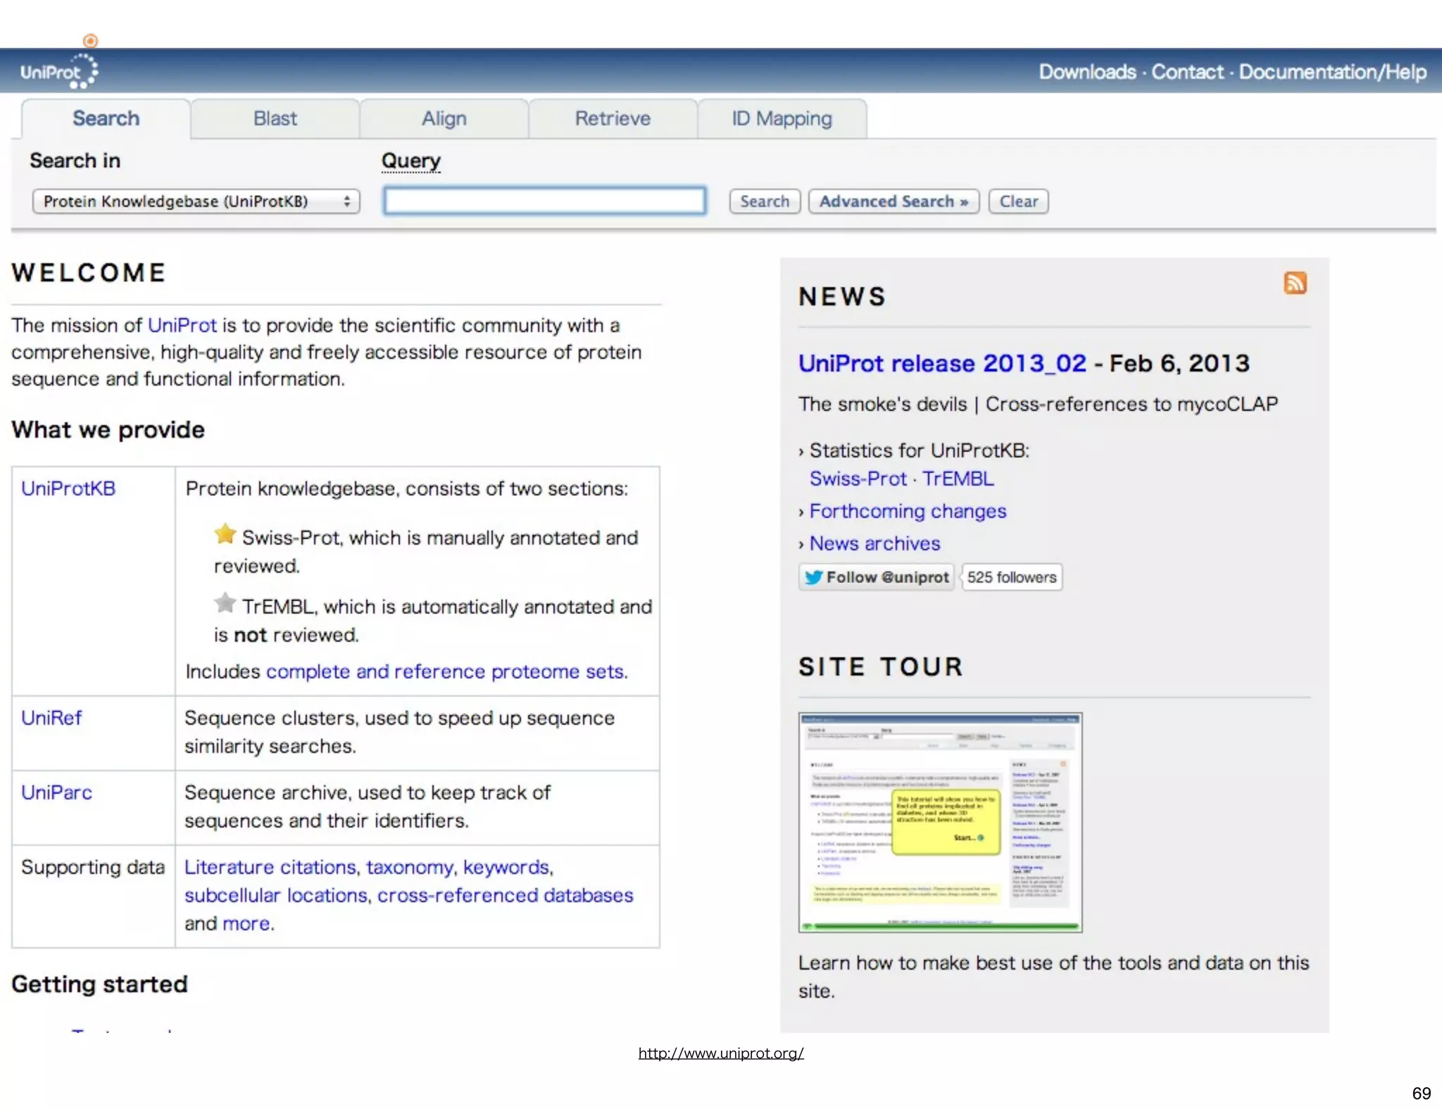
Task: Click the grey TrEMBL star icon
Action: (225, 603)
